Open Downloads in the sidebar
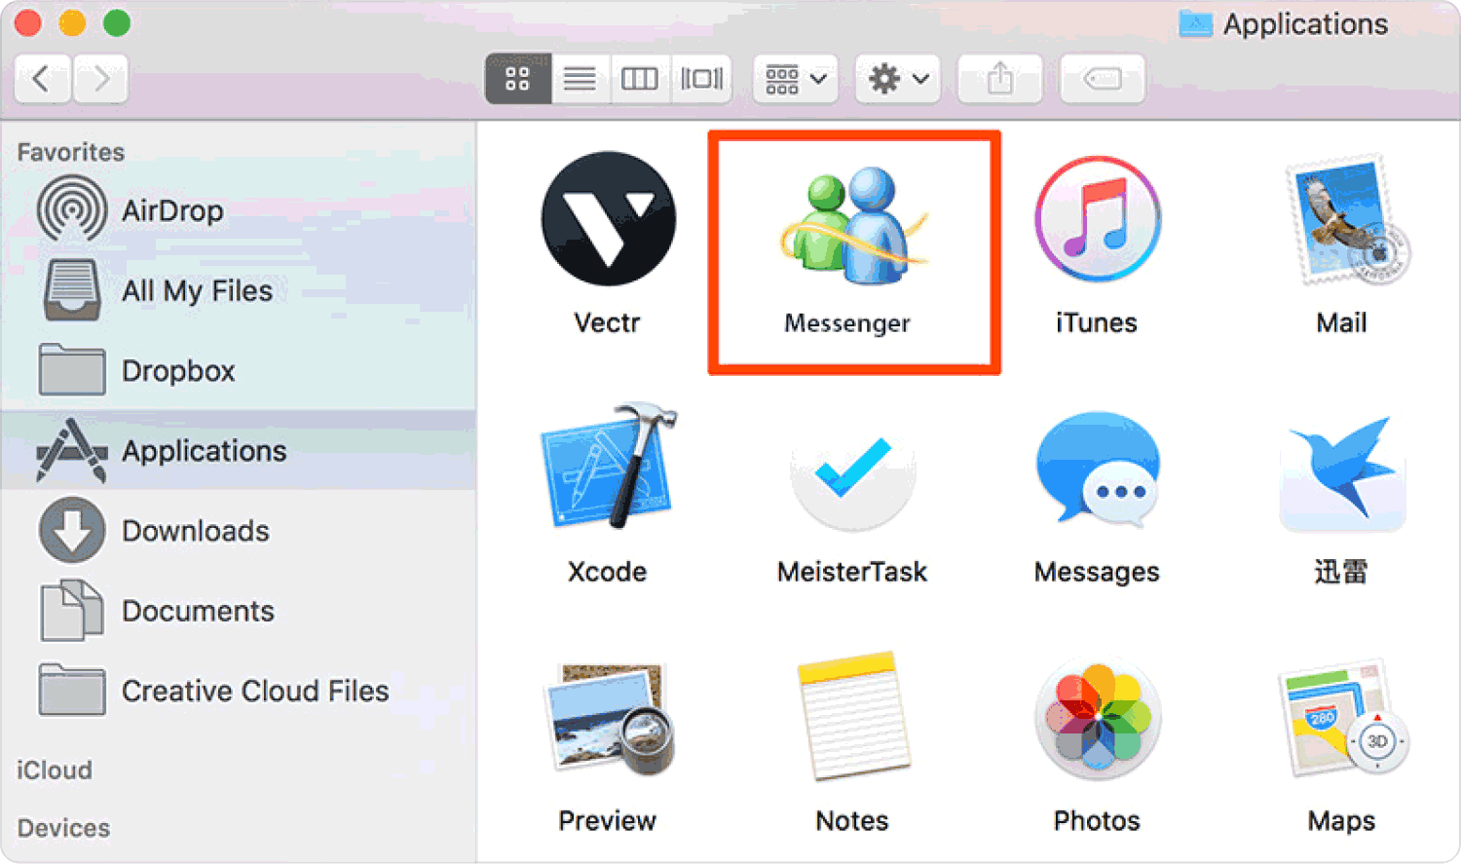 point(238,531)
